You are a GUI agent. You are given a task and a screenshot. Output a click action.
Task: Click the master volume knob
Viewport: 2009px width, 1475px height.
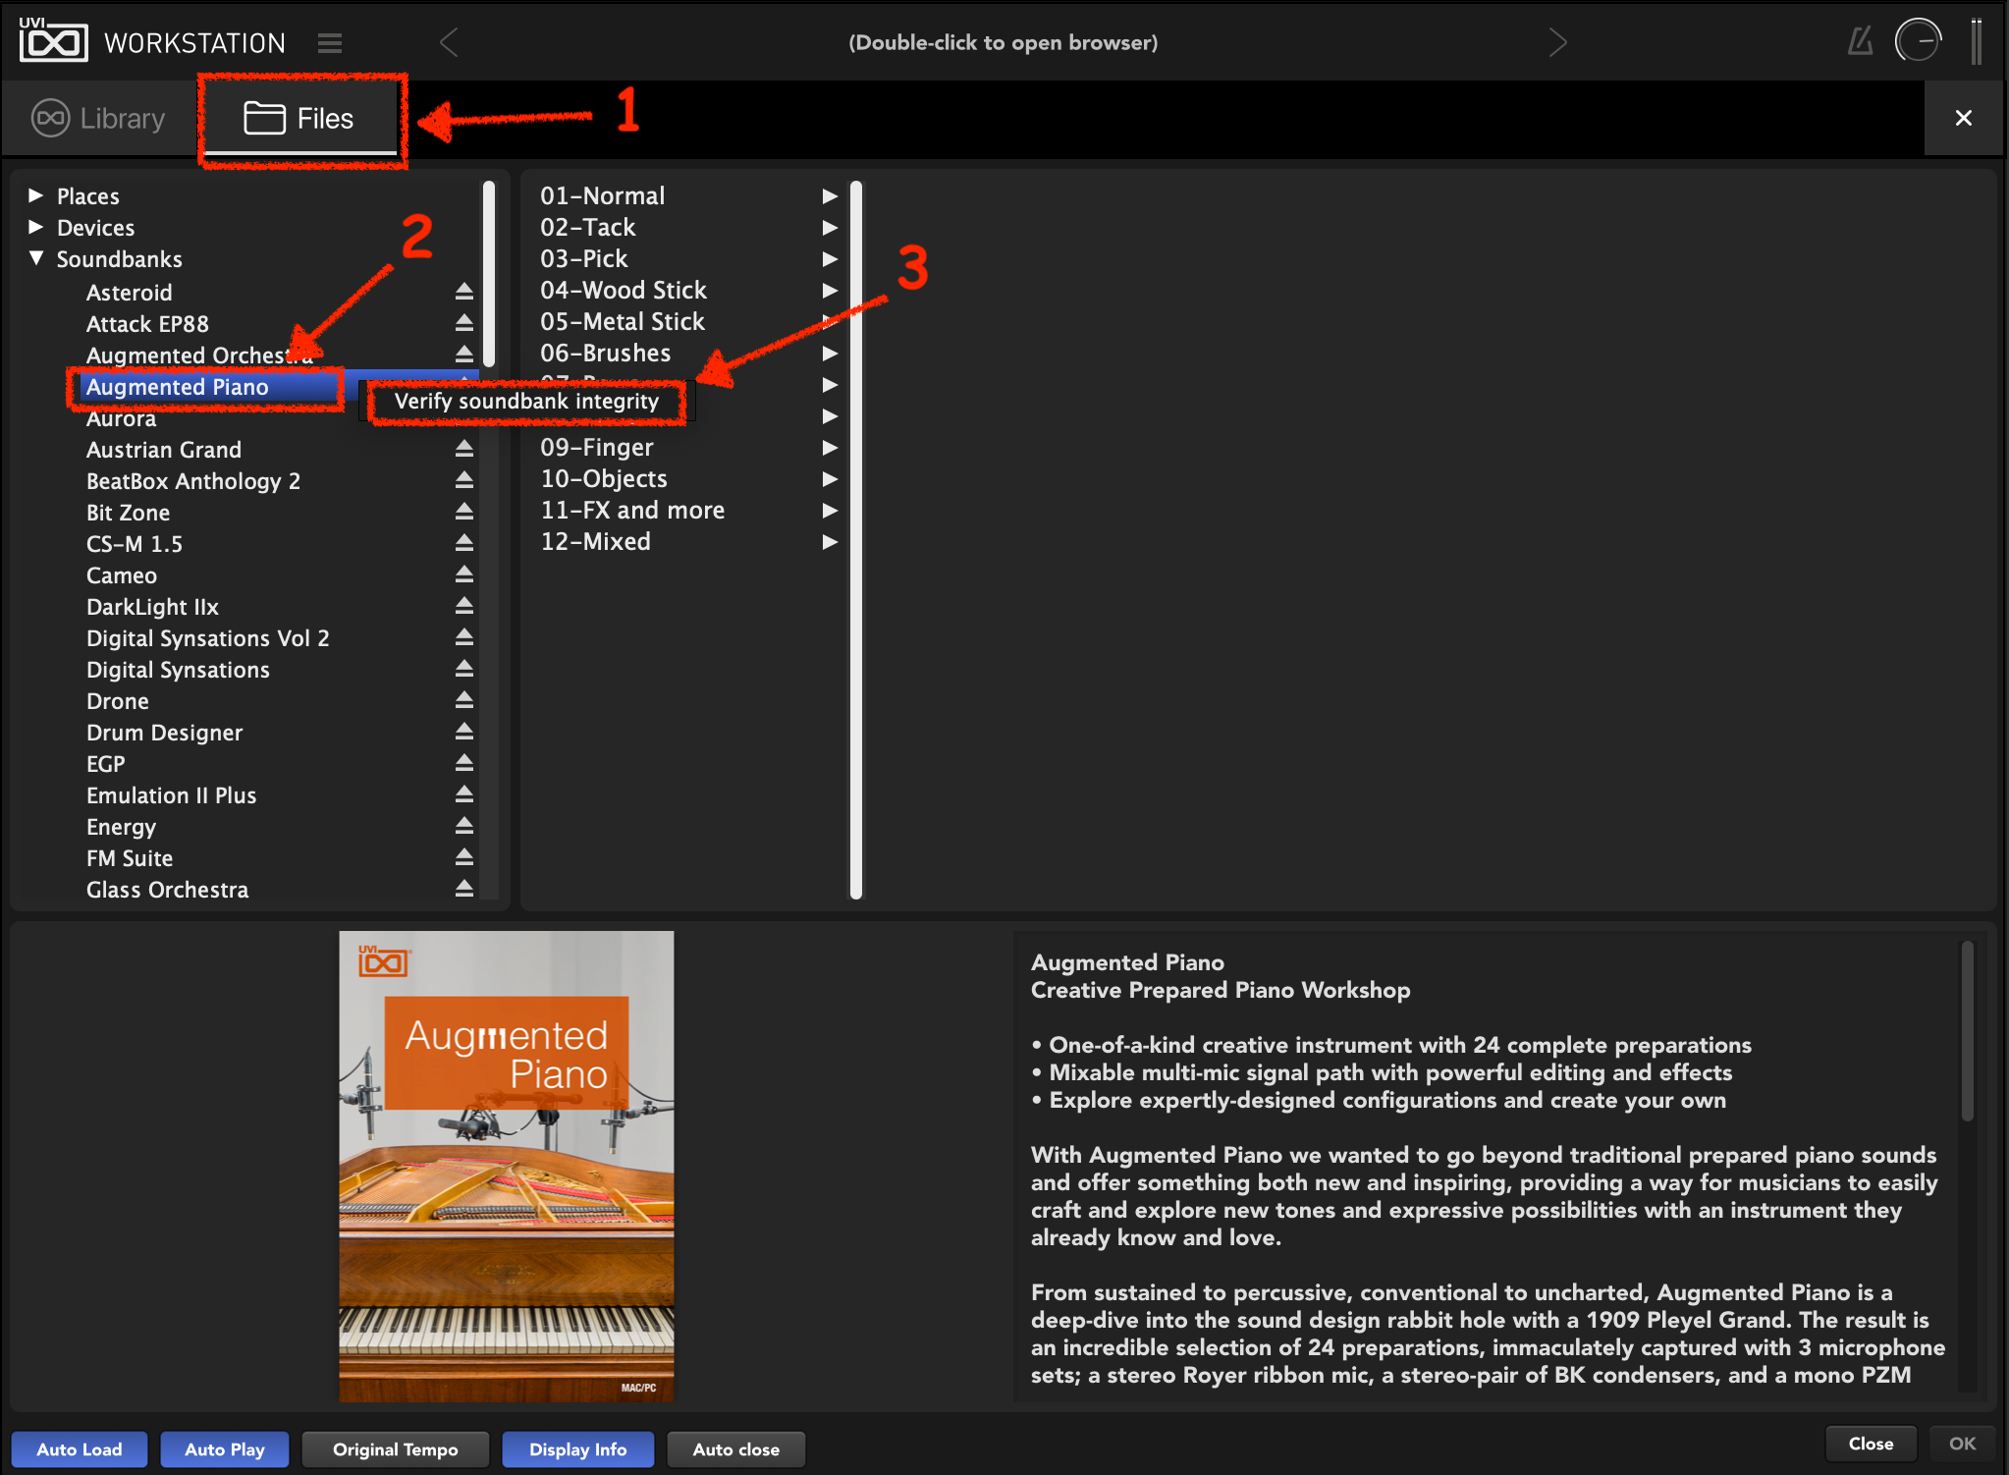coord(1919,41)
